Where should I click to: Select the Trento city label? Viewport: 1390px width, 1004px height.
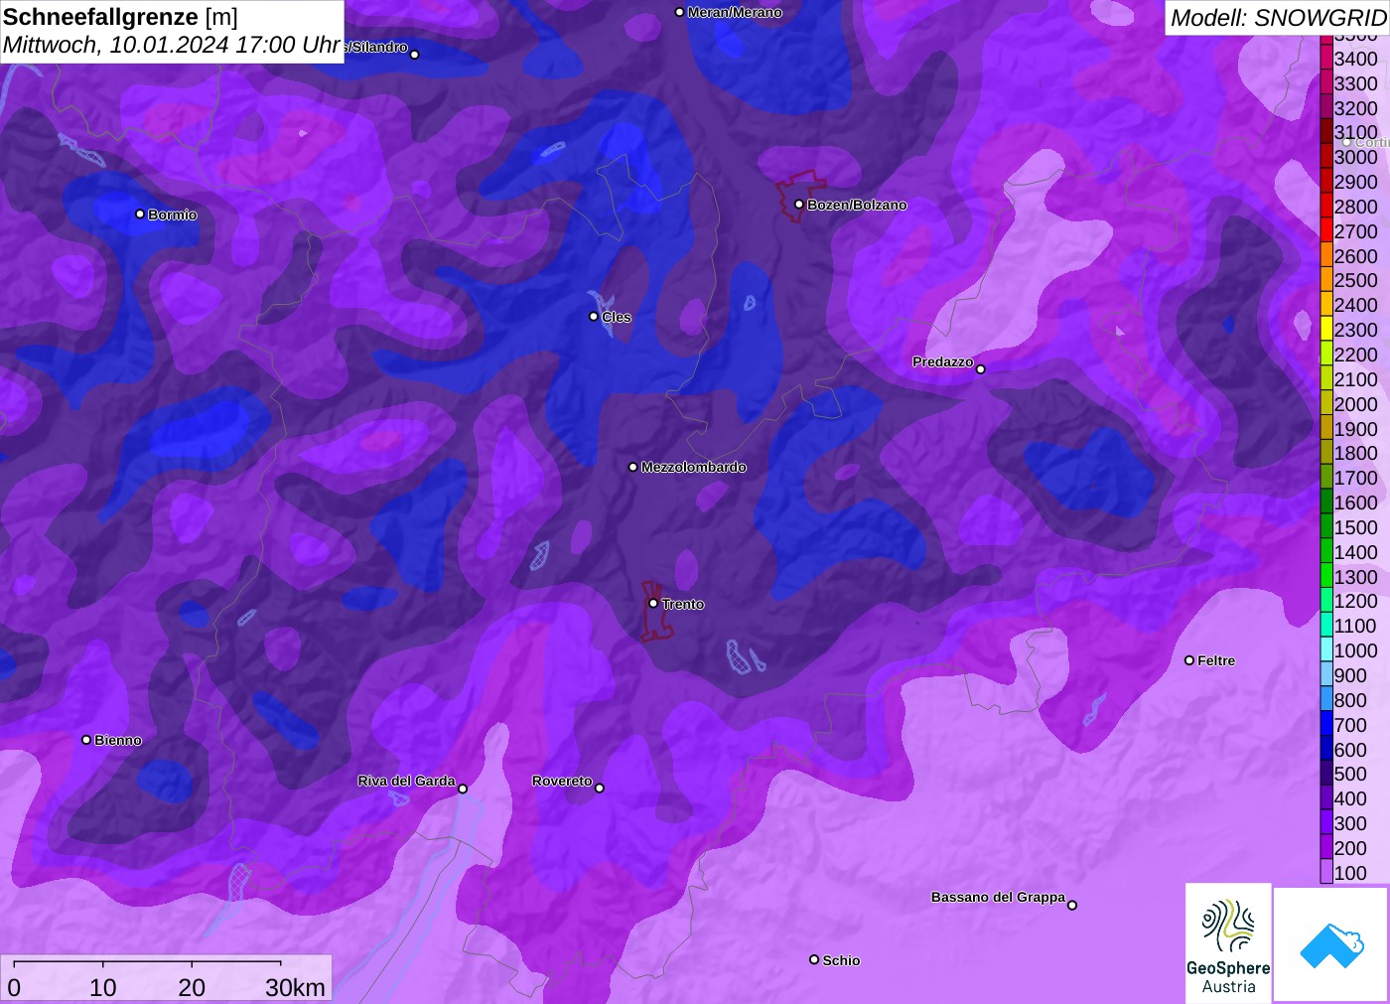pyautogui.click(x=683, y=604)
